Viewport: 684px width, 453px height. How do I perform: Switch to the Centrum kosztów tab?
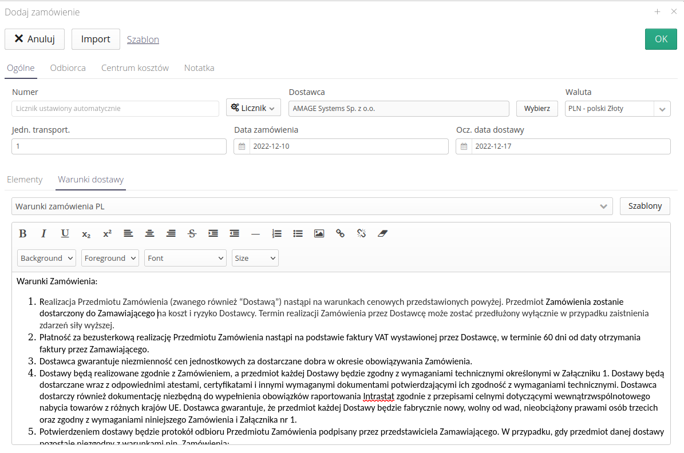135,68
